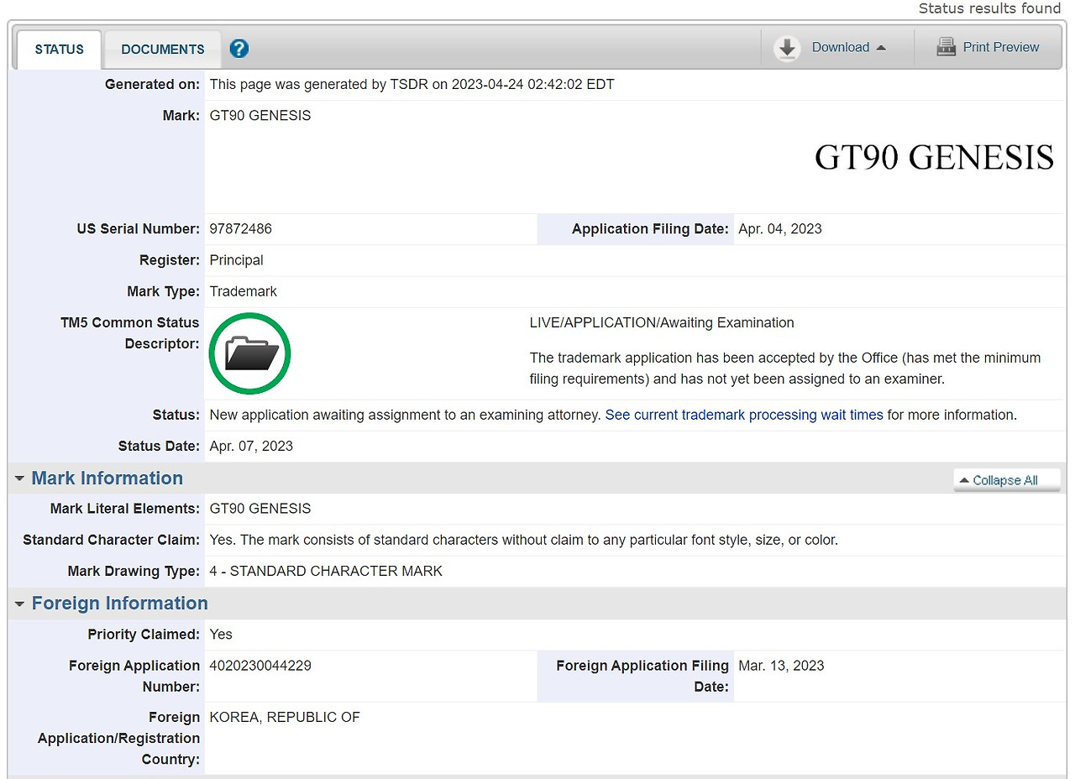The height and width of the screenshot is (779, 1075).
Task: Select the status date Apr. 07, 2023
Action: 251,446
